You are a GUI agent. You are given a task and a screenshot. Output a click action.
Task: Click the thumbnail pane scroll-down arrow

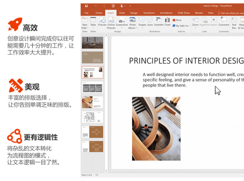(x=106, y=171)
